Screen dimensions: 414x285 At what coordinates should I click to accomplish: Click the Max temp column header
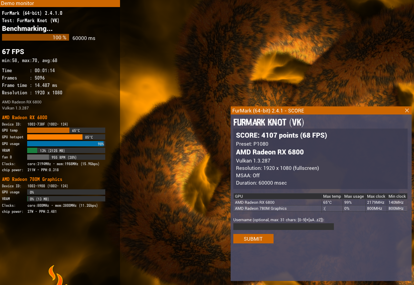click(x=332, y=196)
